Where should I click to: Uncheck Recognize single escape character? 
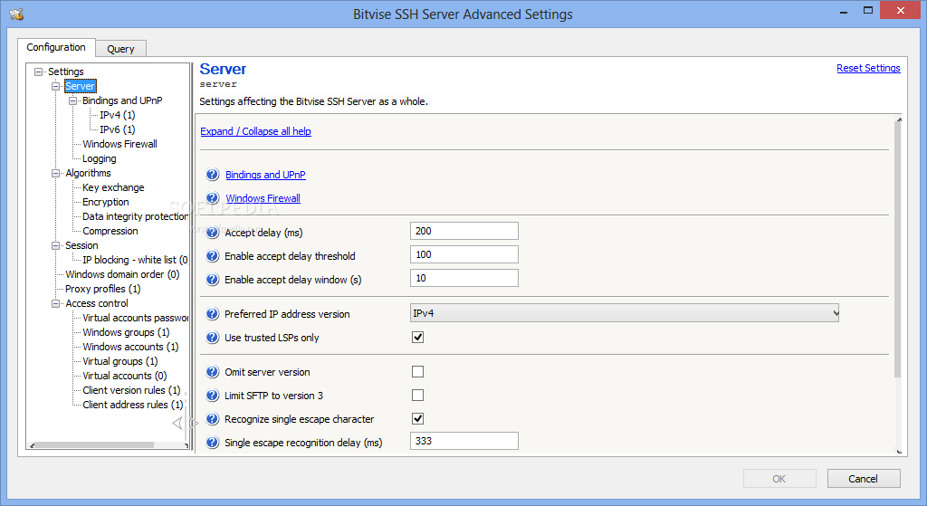click(417, 418)
